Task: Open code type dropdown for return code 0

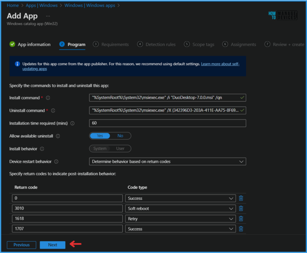Action: pyautogui.click(x=180, y=198)
